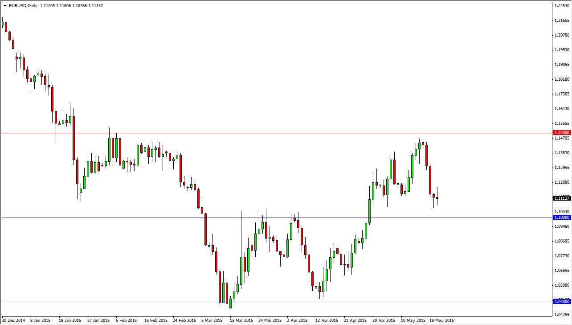Screen dimensions: 572x325
Task: Select the blue 1.05000 price tag
Action: click(561, 302)
